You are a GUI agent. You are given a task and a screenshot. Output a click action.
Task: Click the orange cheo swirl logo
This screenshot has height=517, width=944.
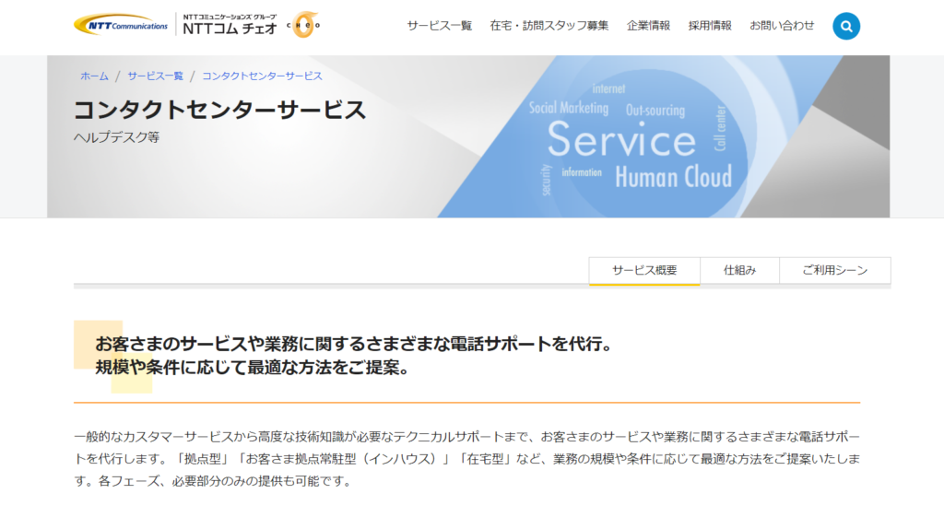pyautogui.click(x=304, y=25)
